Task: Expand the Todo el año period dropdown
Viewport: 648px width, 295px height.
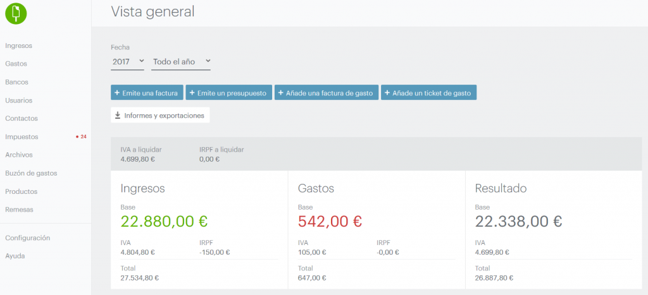Action: click(180, 61)
